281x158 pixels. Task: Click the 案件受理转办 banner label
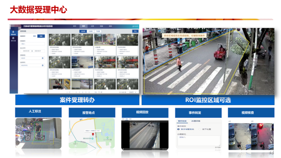(77, 100)
